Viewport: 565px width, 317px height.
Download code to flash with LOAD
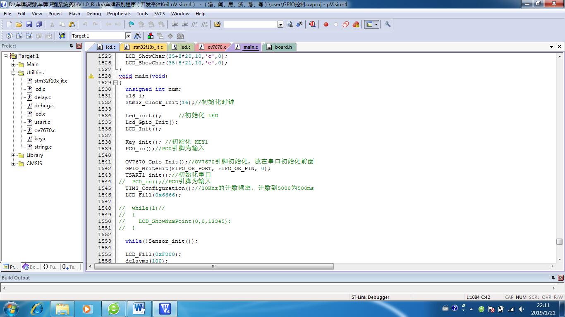click(62, 36)
